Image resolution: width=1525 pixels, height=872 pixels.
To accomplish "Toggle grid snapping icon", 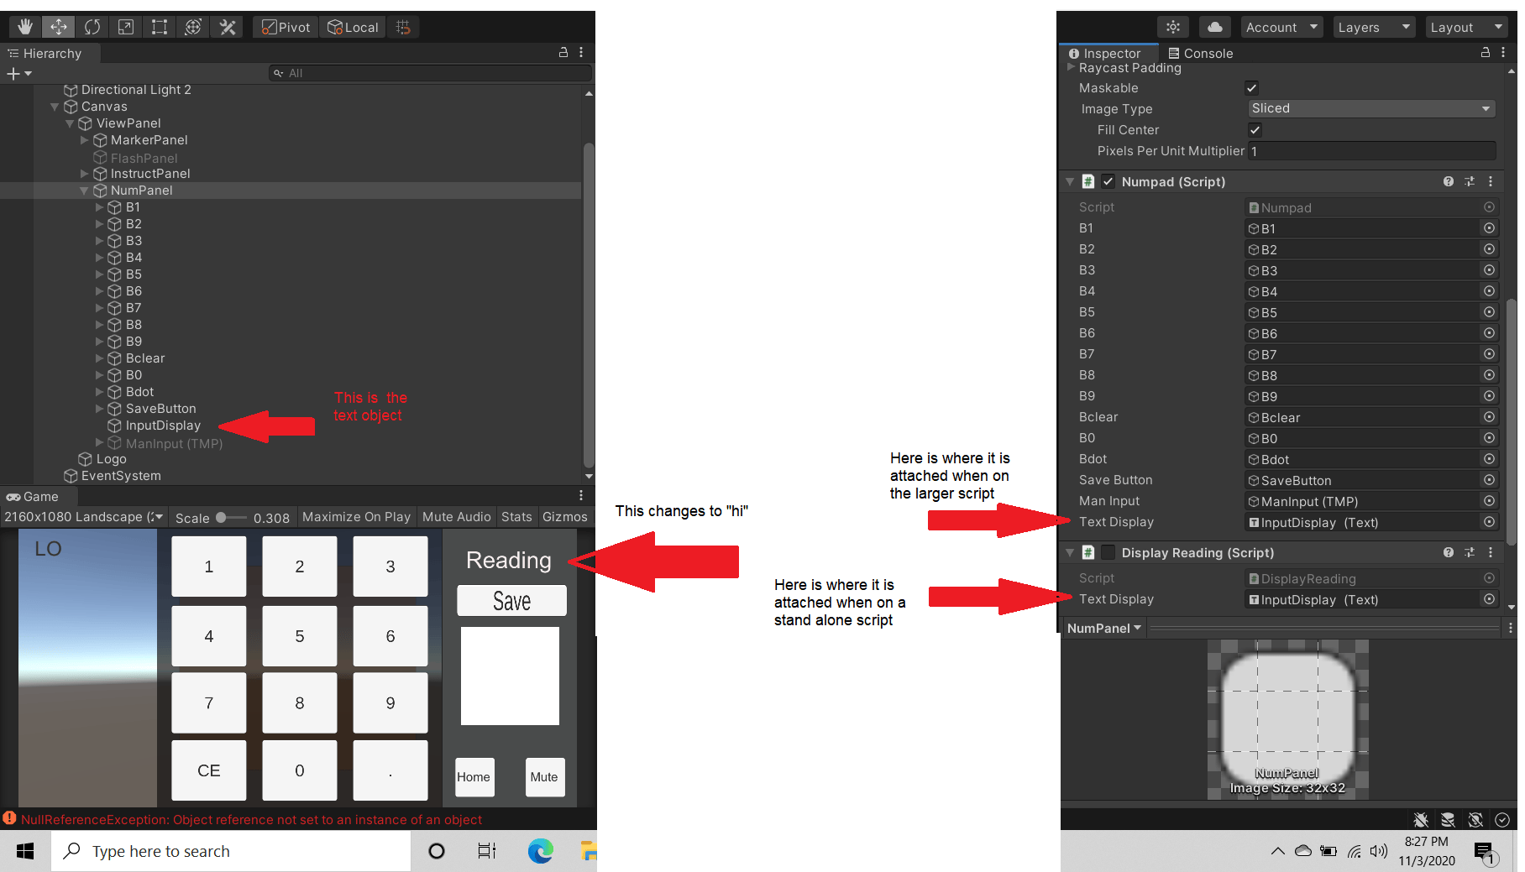I will click(x=403, y=27).
